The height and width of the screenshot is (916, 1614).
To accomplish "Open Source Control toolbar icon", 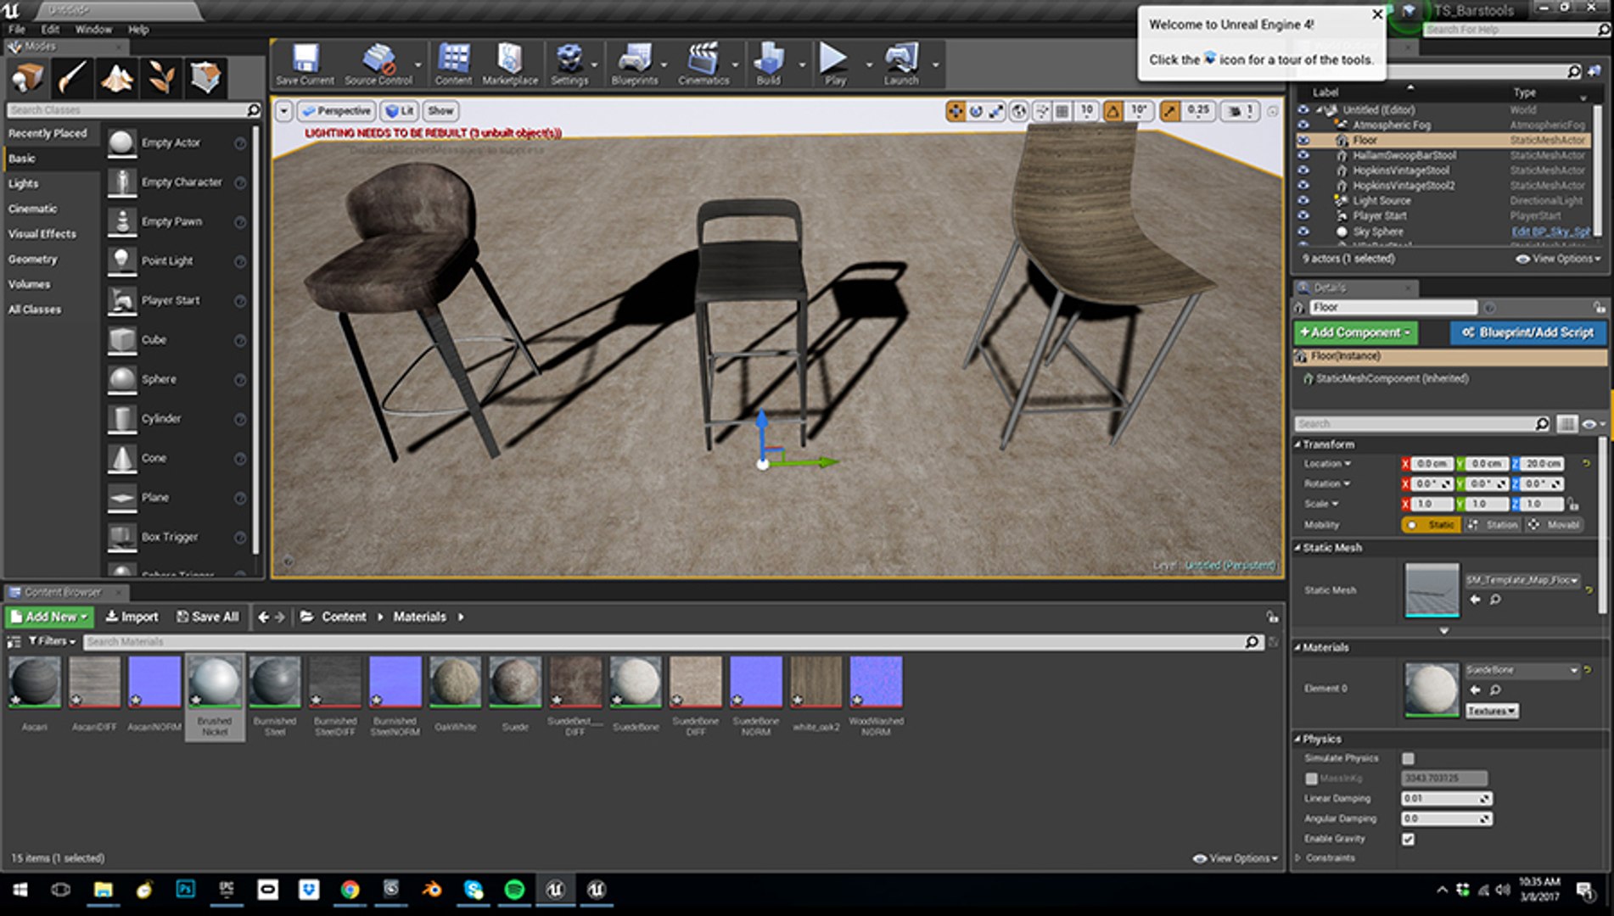I will (x=378, y=64).
